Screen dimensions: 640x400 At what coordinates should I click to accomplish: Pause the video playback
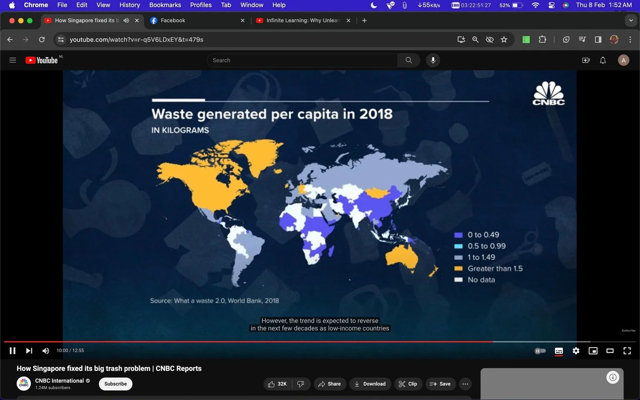(12, 351)
